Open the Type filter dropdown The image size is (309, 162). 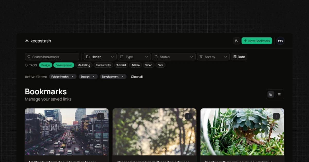134,57
